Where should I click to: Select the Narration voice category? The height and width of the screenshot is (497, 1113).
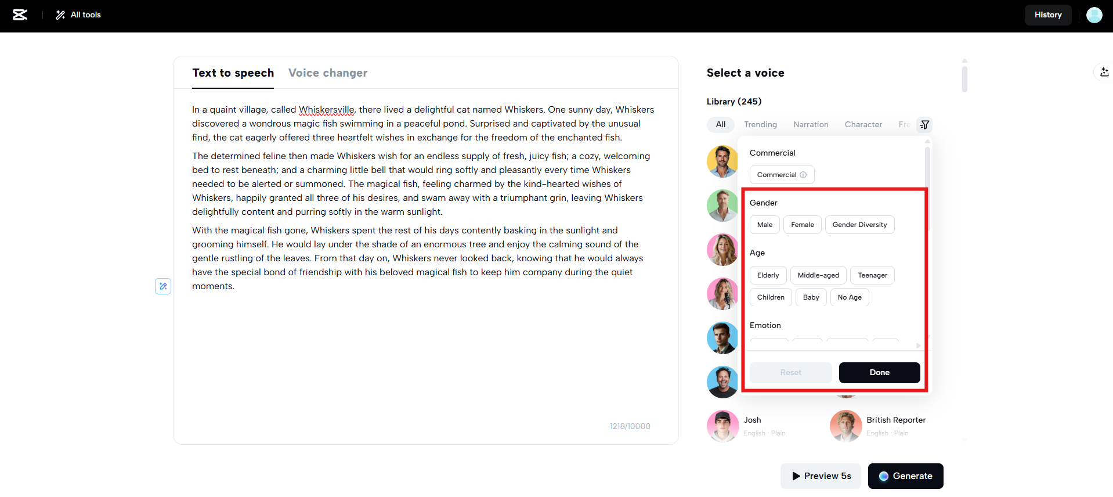coord(811,125)
